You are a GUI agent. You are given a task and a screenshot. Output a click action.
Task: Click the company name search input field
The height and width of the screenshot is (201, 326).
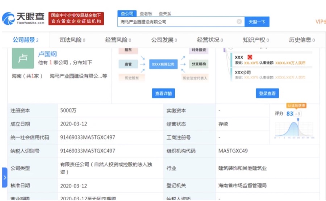pyautogui.click(x=177, y=22)
